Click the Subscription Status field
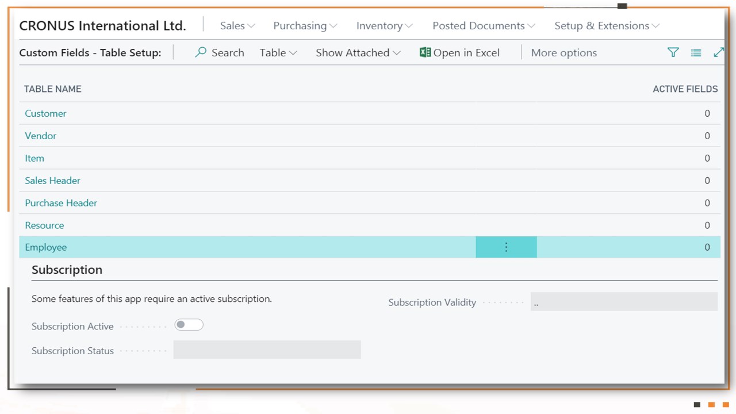This screenshot has width=736, height=414. (267, 350)
